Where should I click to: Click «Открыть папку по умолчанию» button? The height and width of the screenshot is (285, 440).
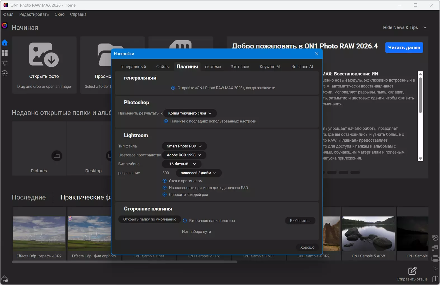[x=150, y=219]
